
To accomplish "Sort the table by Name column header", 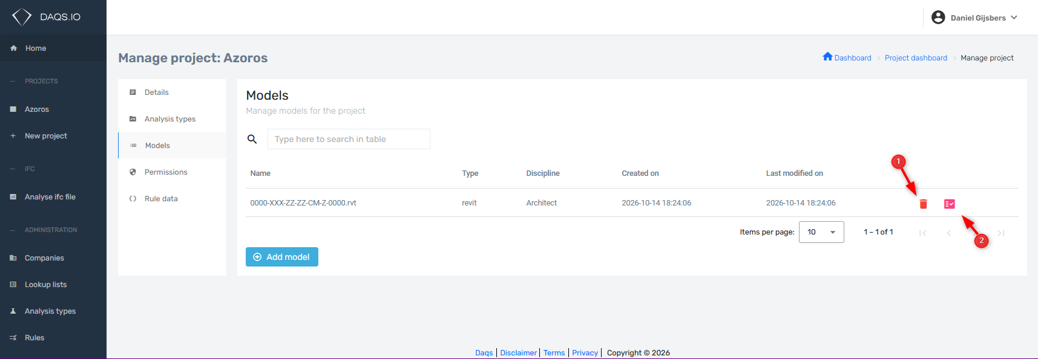I will coord(260,173).
